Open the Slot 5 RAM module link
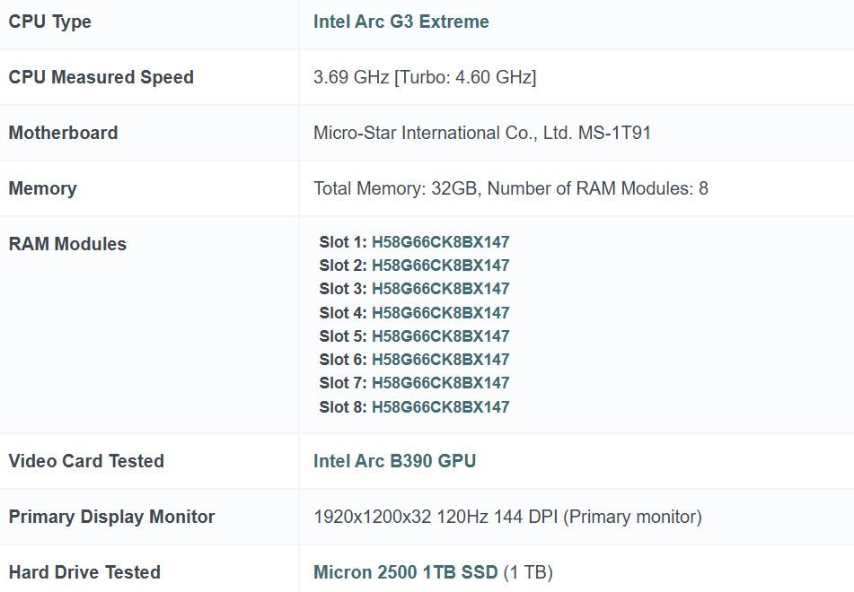Viewport: 854px width, 592px height. pyautogui.click(x=440, y=336)
